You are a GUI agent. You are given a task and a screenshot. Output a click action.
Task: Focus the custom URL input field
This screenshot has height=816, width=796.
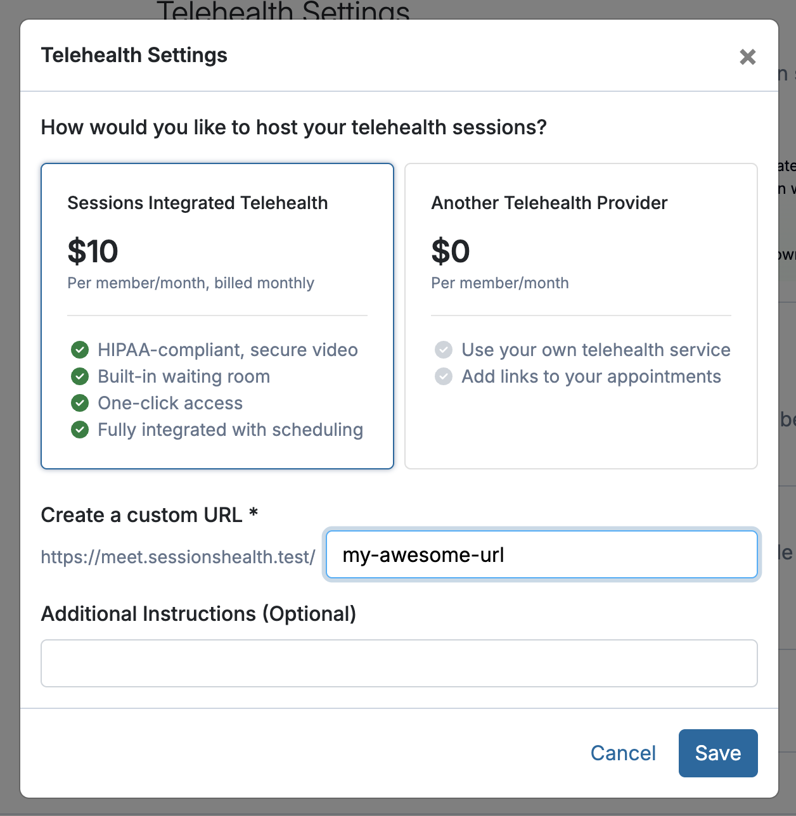click(541, 555)
